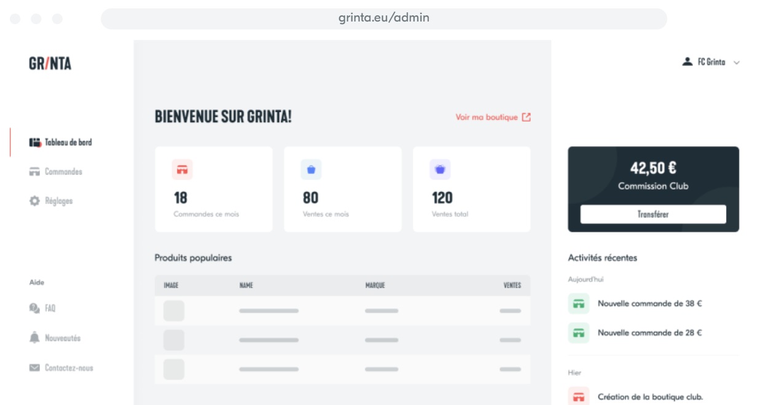Click the Réglages gear icon

(x=34, y=201)
